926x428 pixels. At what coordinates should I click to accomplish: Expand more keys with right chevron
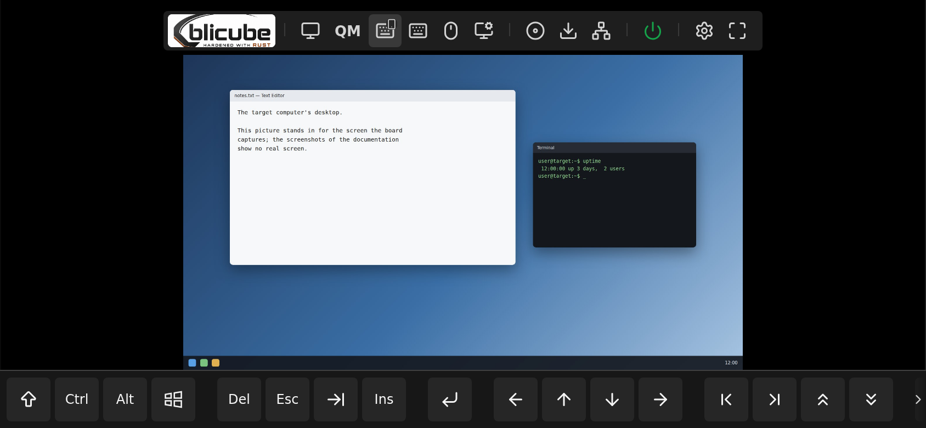tap(918, 399)
